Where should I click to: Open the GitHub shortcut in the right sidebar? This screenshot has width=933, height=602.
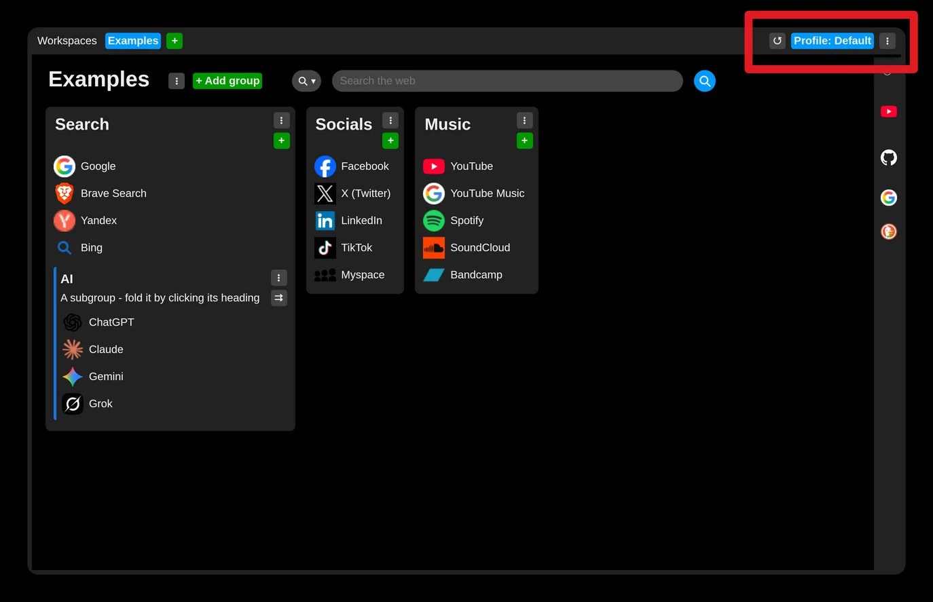pos(889,157)
